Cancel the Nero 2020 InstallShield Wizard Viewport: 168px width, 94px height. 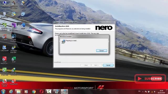coord(108,65)
